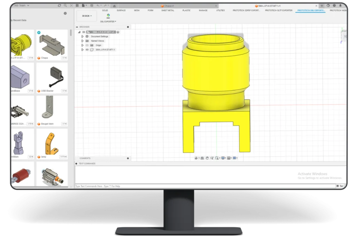Expand the Named Views tree item
The image size is (357, 238).
[x=83, y=41]
